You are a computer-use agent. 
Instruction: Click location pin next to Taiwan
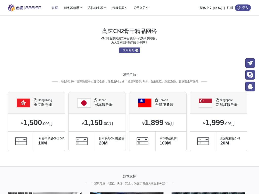pyautogui.click(x=156, y=100)
